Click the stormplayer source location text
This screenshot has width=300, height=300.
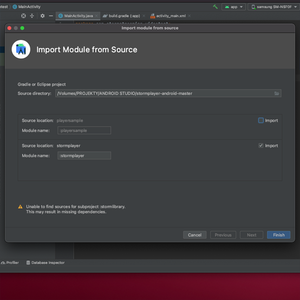click(68, 146)
